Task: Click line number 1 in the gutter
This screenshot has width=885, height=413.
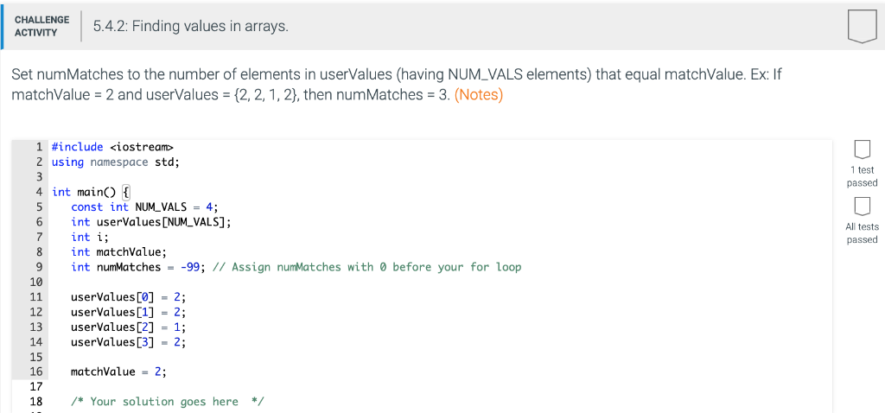Action: pyautogui.click(x=40, y=147)
